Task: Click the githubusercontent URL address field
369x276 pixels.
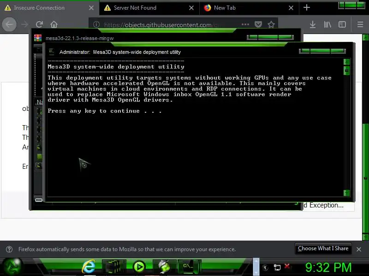Action: click(161, 25)
